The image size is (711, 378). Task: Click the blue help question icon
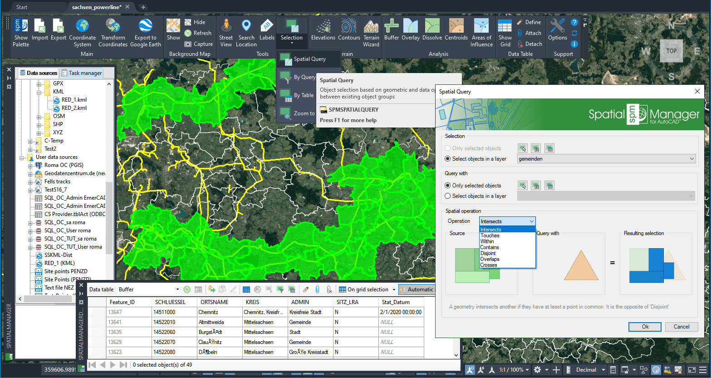tap(574, 22)
